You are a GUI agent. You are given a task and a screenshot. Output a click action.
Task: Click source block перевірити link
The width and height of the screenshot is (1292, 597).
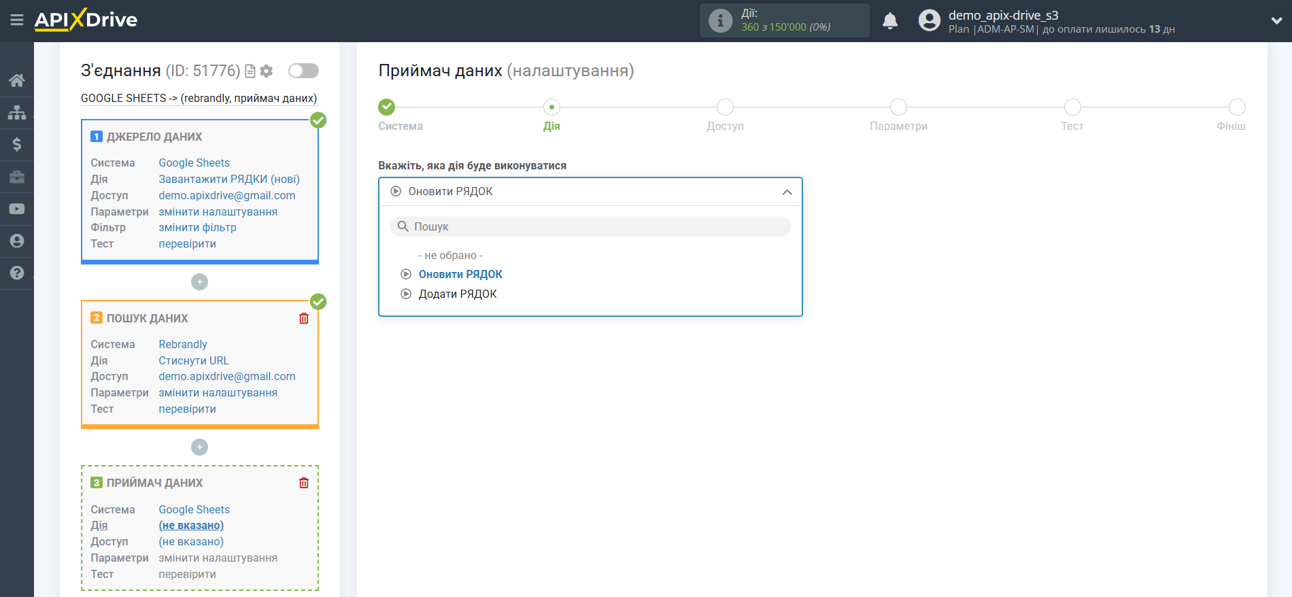click(x=188, y=244)
